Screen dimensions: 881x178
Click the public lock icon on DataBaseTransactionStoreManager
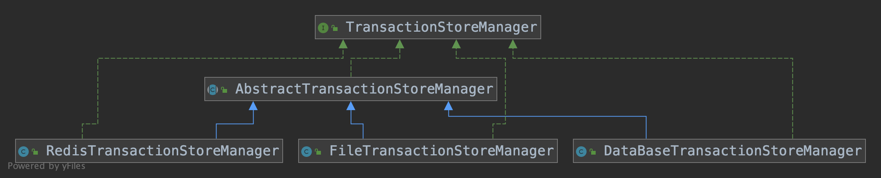coord(593,152)
